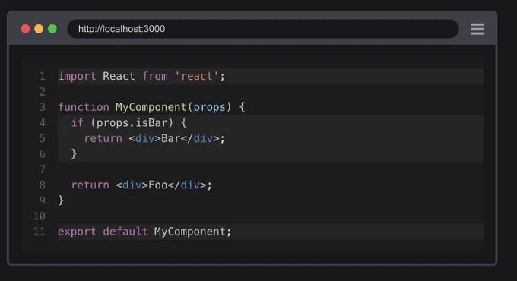Select line number 11 in gutter
The height and width of the screenshot is (281, 517).
(40, 232)
